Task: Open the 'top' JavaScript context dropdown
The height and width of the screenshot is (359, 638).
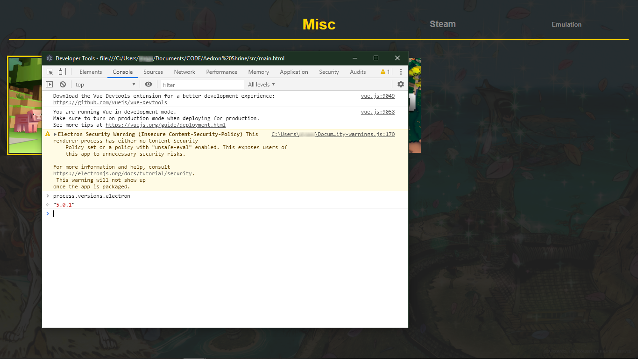Action: coord(106,84)
